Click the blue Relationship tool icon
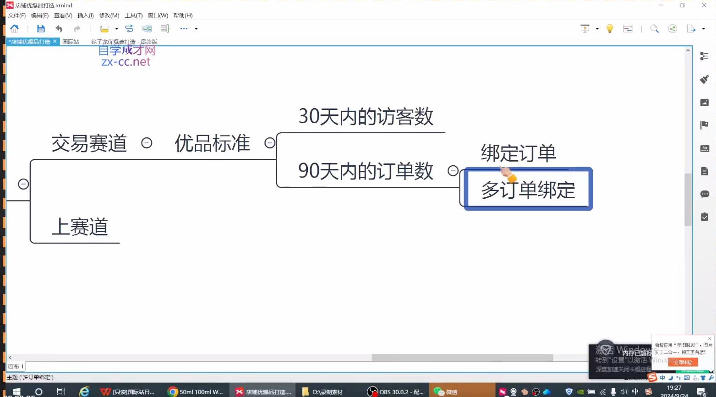 point(129,29)
